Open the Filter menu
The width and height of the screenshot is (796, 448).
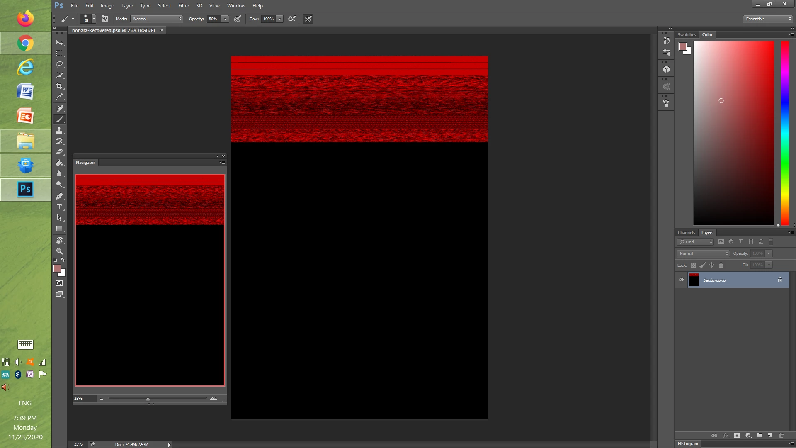183,6
